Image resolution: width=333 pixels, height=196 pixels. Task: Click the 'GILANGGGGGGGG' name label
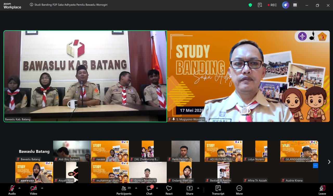pyautogui.click(x=298, y=159)
